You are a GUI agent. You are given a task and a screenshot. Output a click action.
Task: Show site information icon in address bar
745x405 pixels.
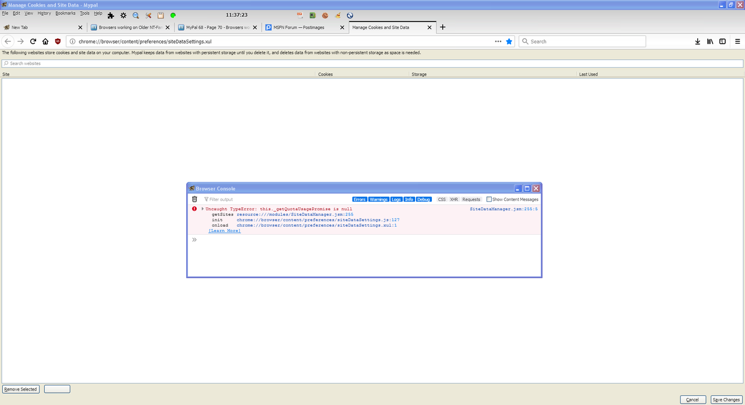point(73,41)
